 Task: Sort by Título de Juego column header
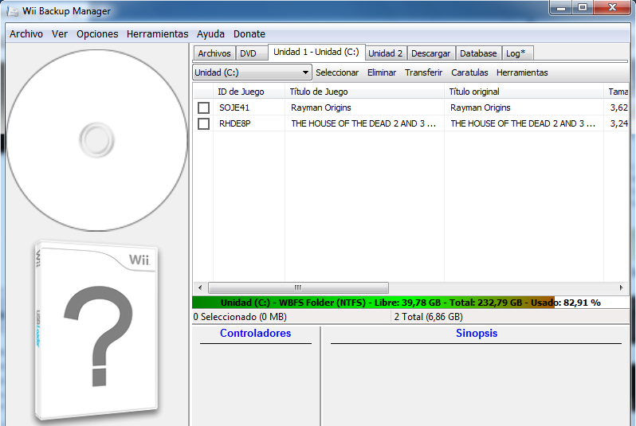364,92
